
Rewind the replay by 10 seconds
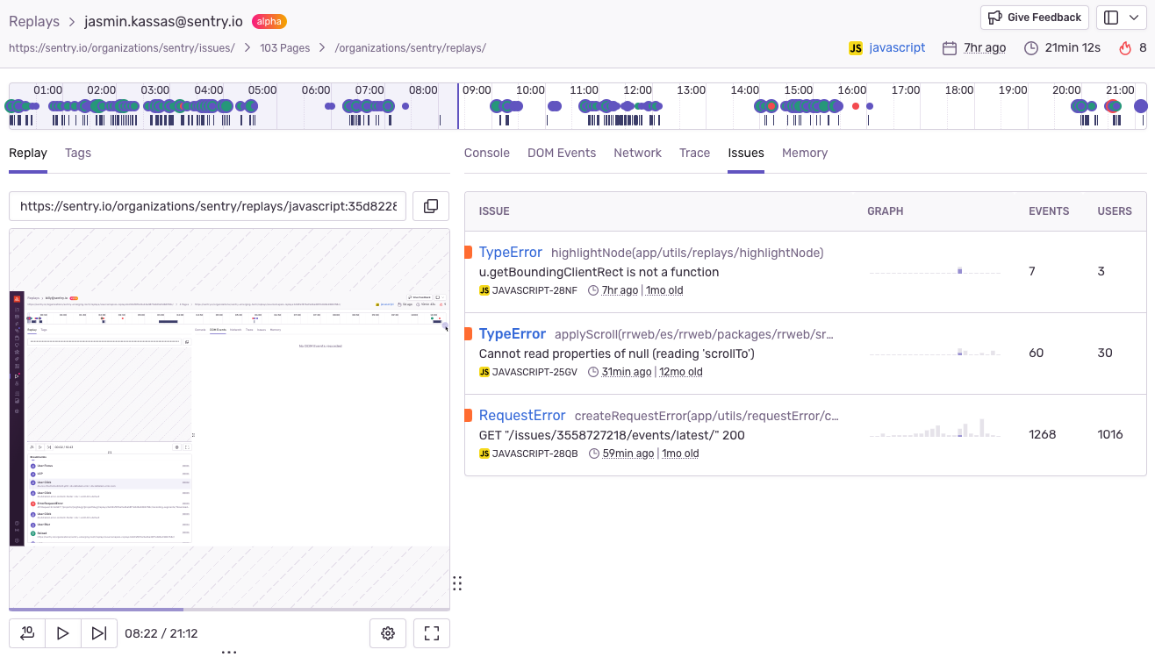point(26,632)
